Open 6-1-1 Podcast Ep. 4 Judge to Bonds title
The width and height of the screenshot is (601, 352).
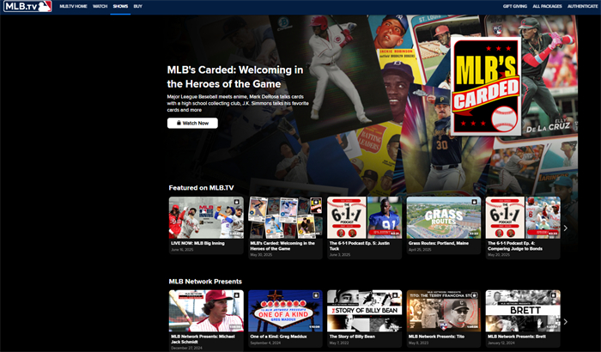515,246
